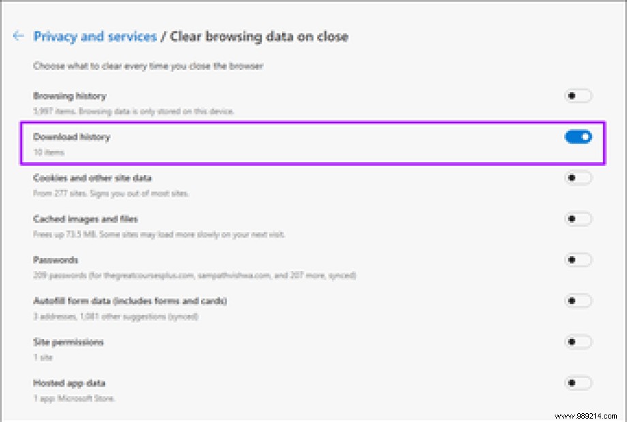Select the Download history row
The image size is (627, 422).
pyautogui.click(x=71, y=137)
